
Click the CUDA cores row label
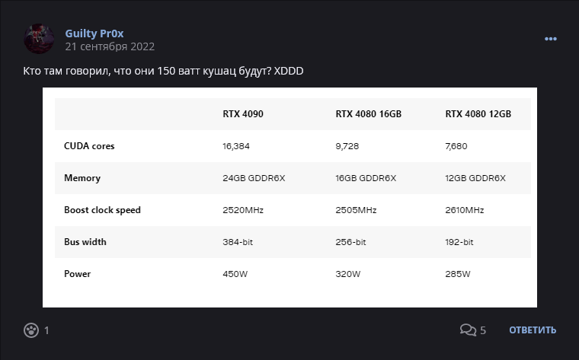coord(89,146)
